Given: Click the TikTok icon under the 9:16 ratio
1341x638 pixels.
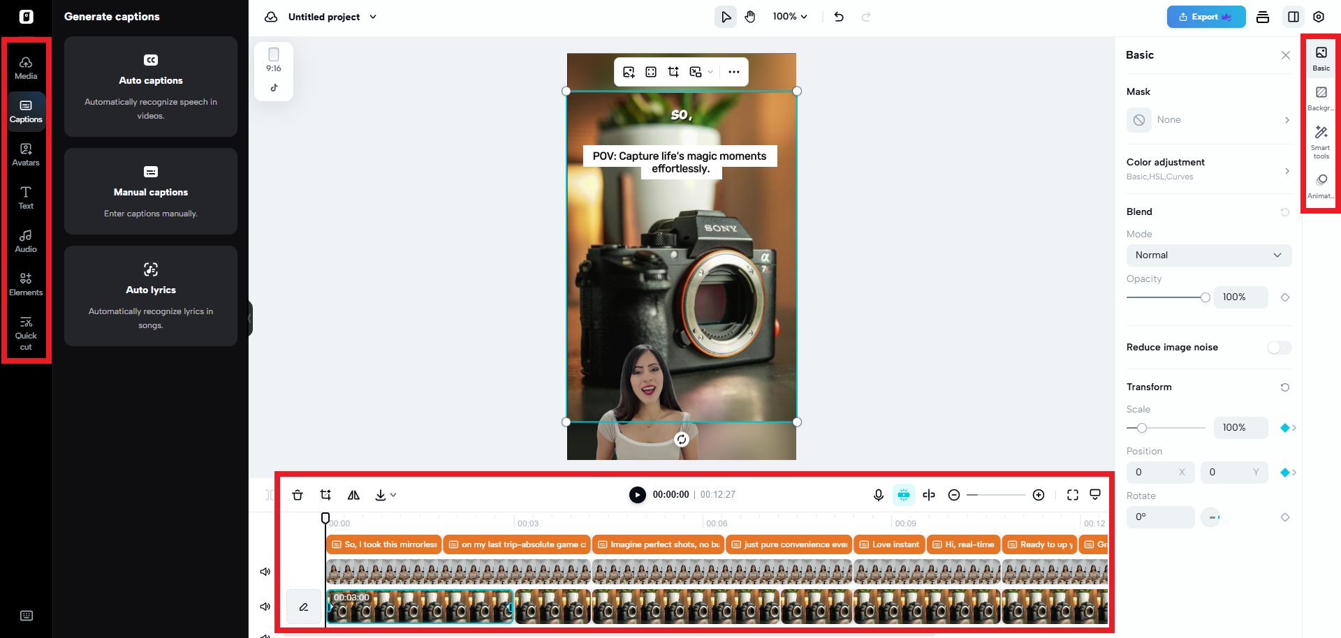Looking at the screenshot, I should pyautogui.click(x=274, y=87).
